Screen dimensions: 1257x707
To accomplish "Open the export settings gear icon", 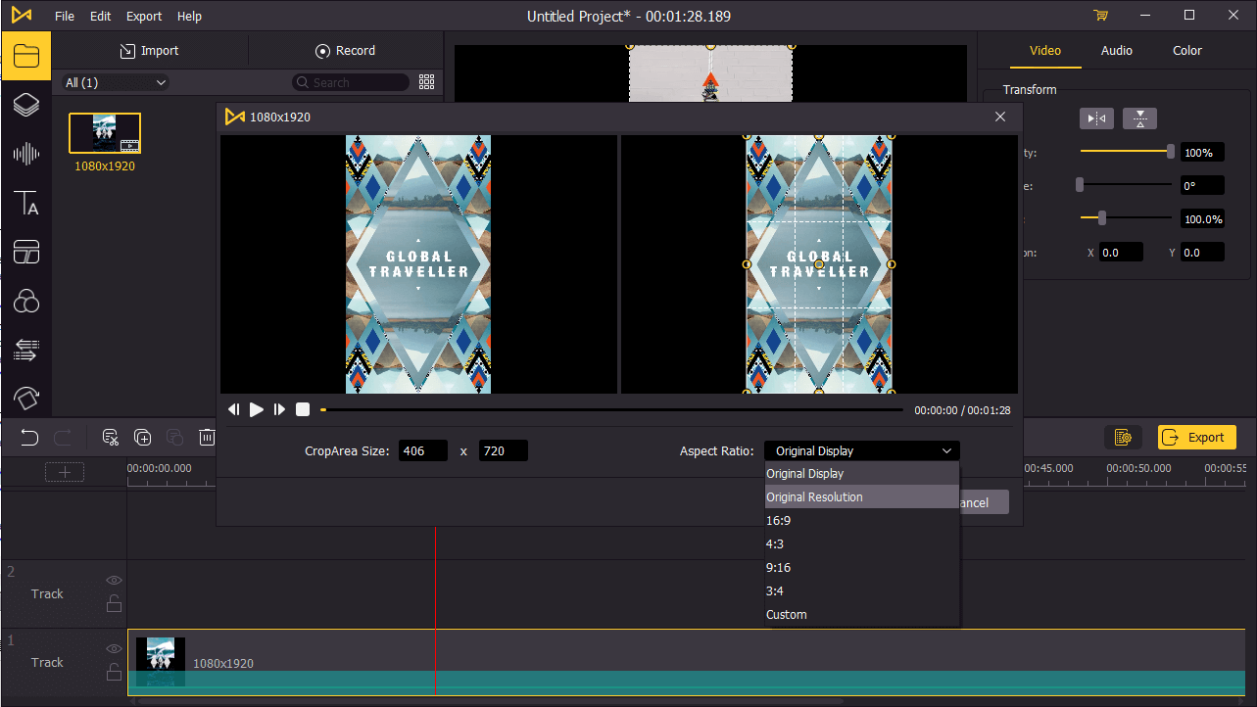I will pos(1123,438).
